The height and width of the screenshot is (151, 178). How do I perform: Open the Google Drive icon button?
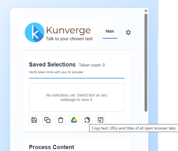point(74,120)
